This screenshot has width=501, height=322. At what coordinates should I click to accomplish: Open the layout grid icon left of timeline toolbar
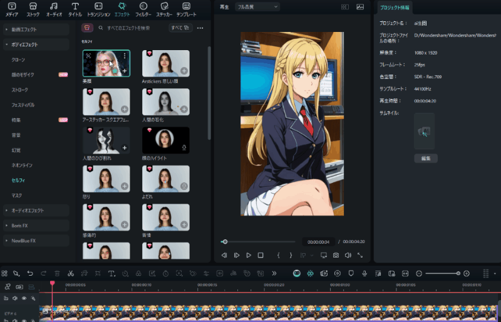4,273
